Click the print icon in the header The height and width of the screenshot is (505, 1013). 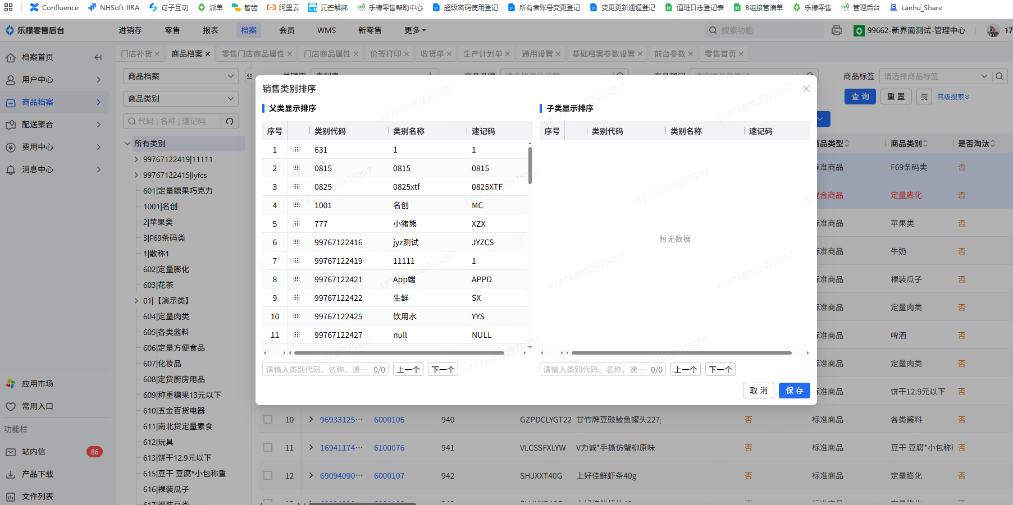coord(837,30)
